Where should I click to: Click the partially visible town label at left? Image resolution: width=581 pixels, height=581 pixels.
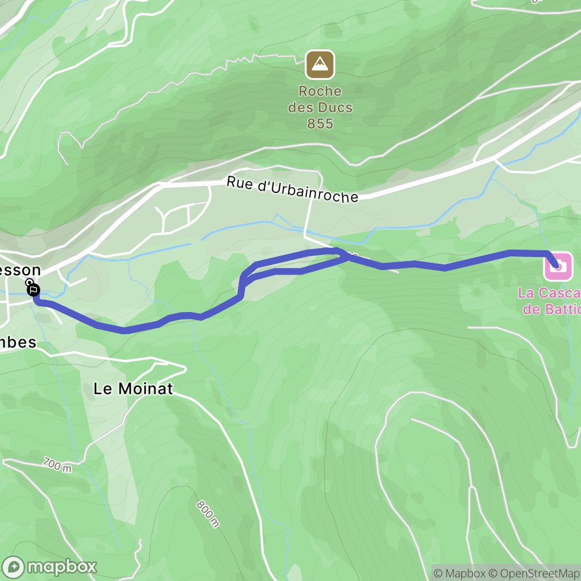pos(20,271)
